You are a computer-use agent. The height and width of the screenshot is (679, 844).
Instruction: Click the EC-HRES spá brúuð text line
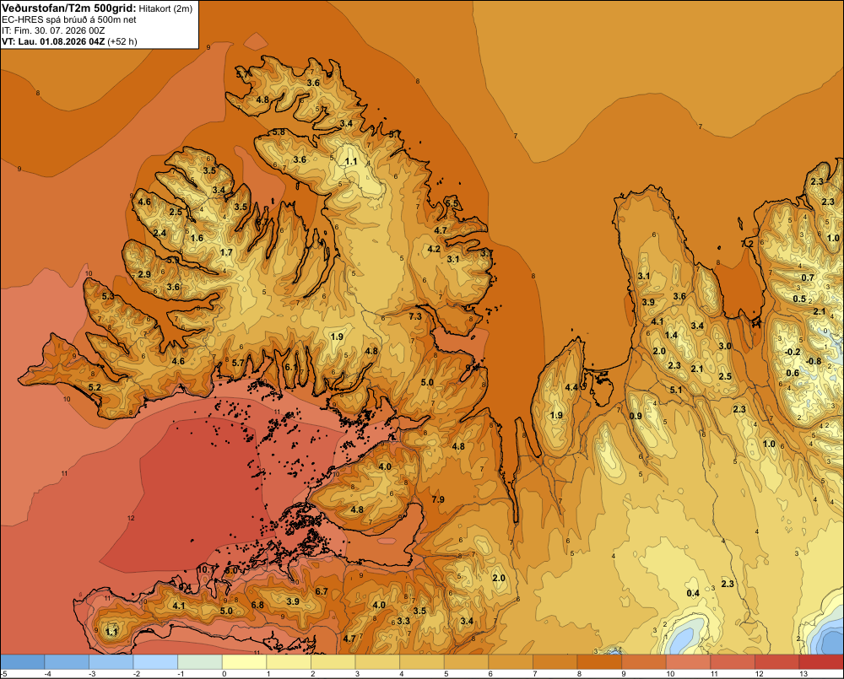[x=69, y=20]
